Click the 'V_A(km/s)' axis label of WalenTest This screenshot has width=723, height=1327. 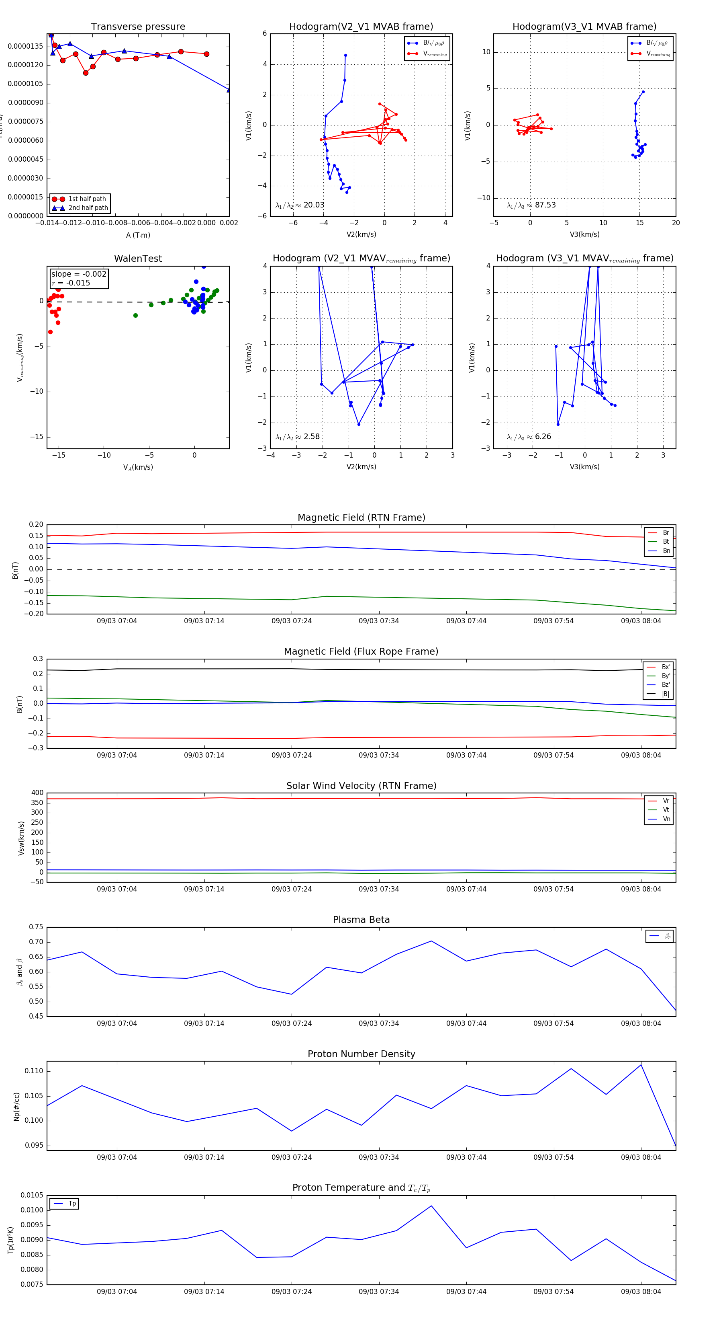coord(138,467)
